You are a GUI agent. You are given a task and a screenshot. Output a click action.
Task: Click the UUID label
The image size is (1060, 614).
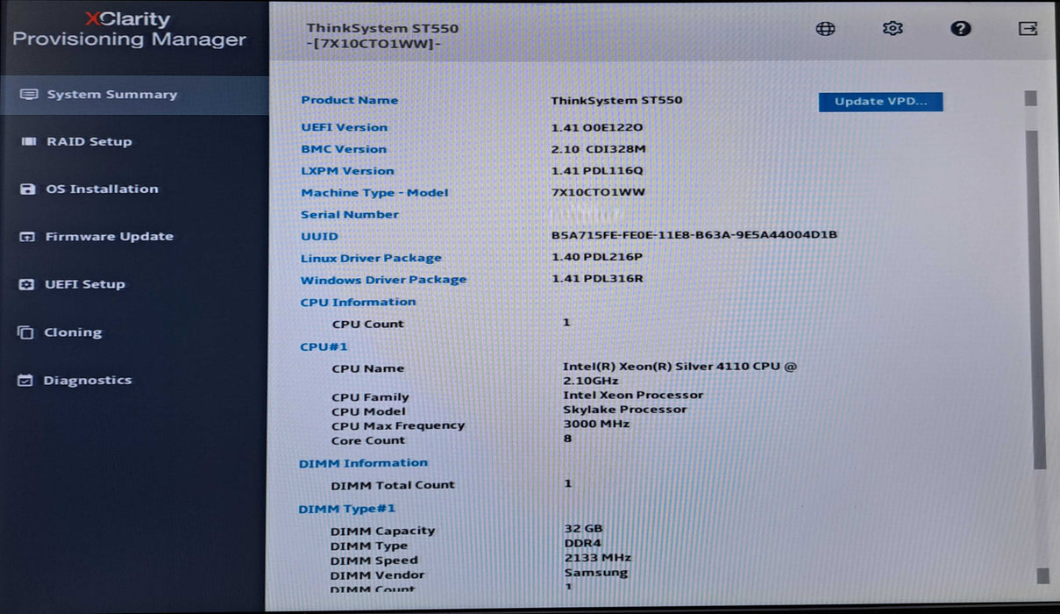tap(319, 237)
